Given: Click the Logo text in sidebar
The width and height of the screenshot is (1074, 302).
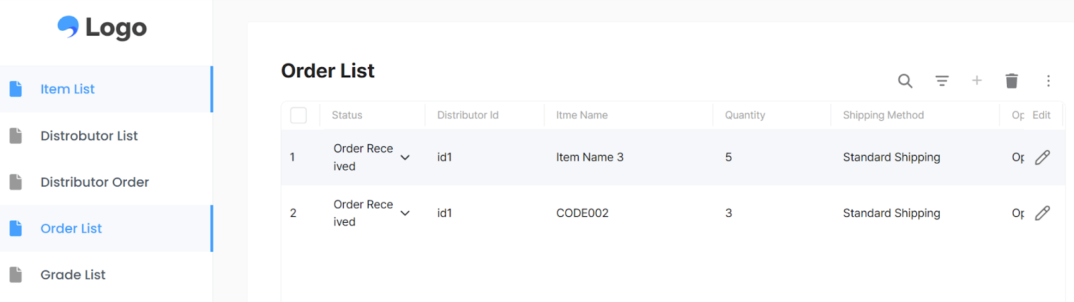Looking at the screenshot, I should point(116,28).
